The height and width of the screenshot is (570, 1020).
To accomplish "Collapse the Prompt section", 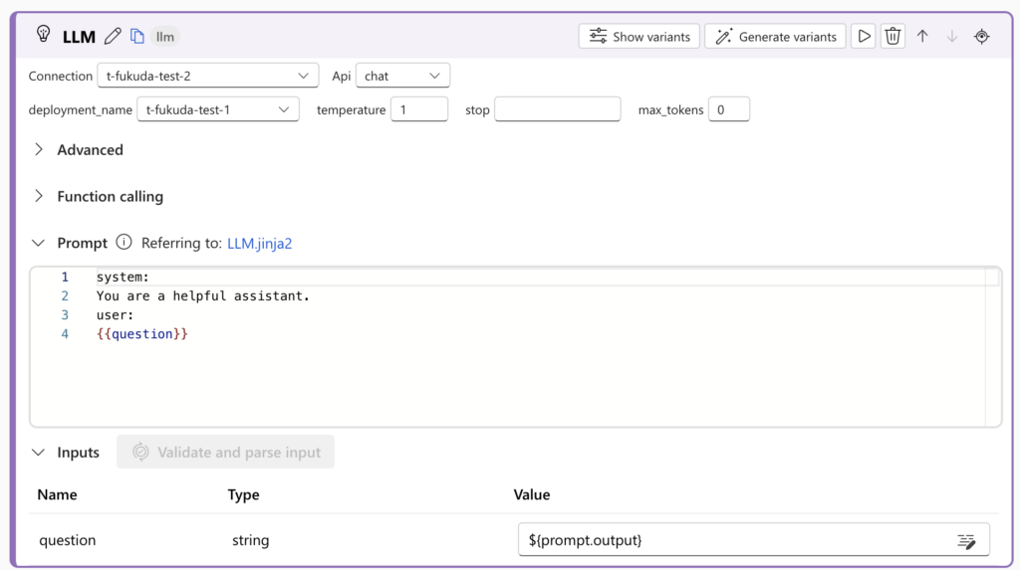I will click(39, 243).
